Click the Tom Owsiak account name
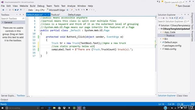Image resolution: width=195 pixels, height=110 pixels. tap(184, 6)
